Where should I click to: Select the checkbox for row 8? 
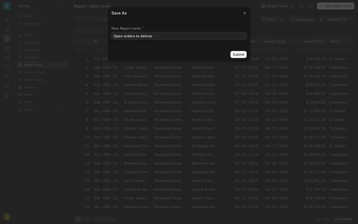pos(78,120)
